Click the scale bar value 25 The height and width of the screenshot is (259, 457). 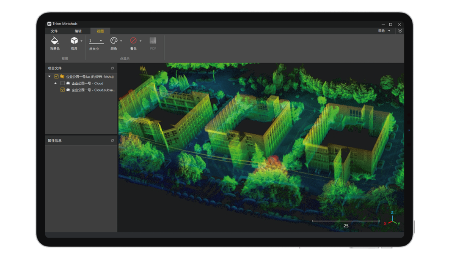click(346, 226)
